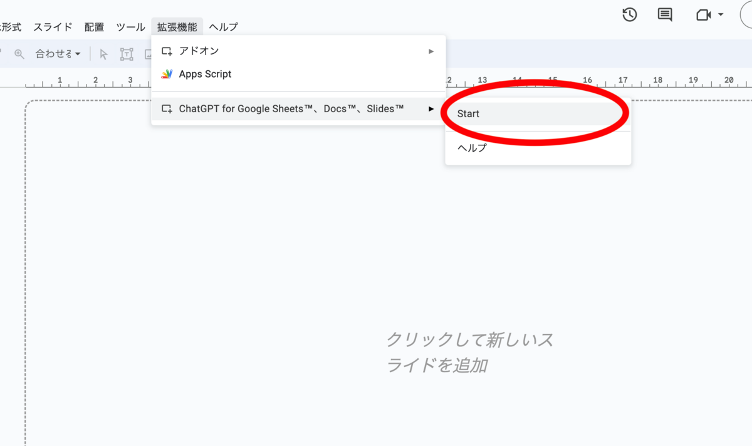Click the アドオン submenu arrow
Image resolution: width=752 pixels, height=446 pixels.
point(431,51)
